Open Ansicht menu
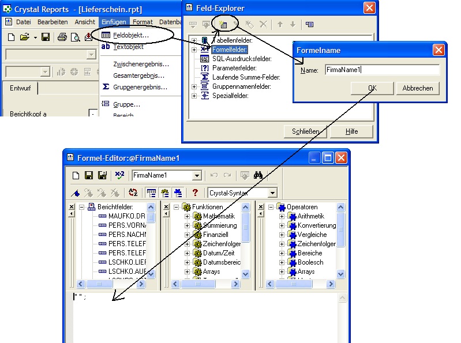Image resolution: width=461 pixels, height=343 pixels. coord(85,22)
